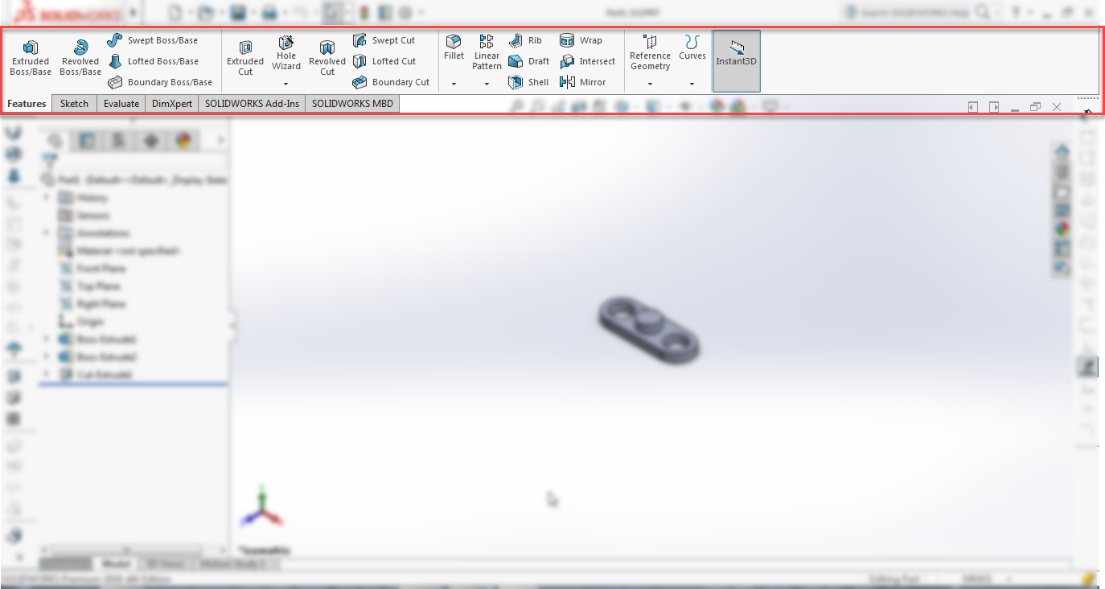This screenshot has height=589, width=1105.
Task: Select the Revolved Boss/Base tool
Action: pyautogui.click(x=80, y=56)
